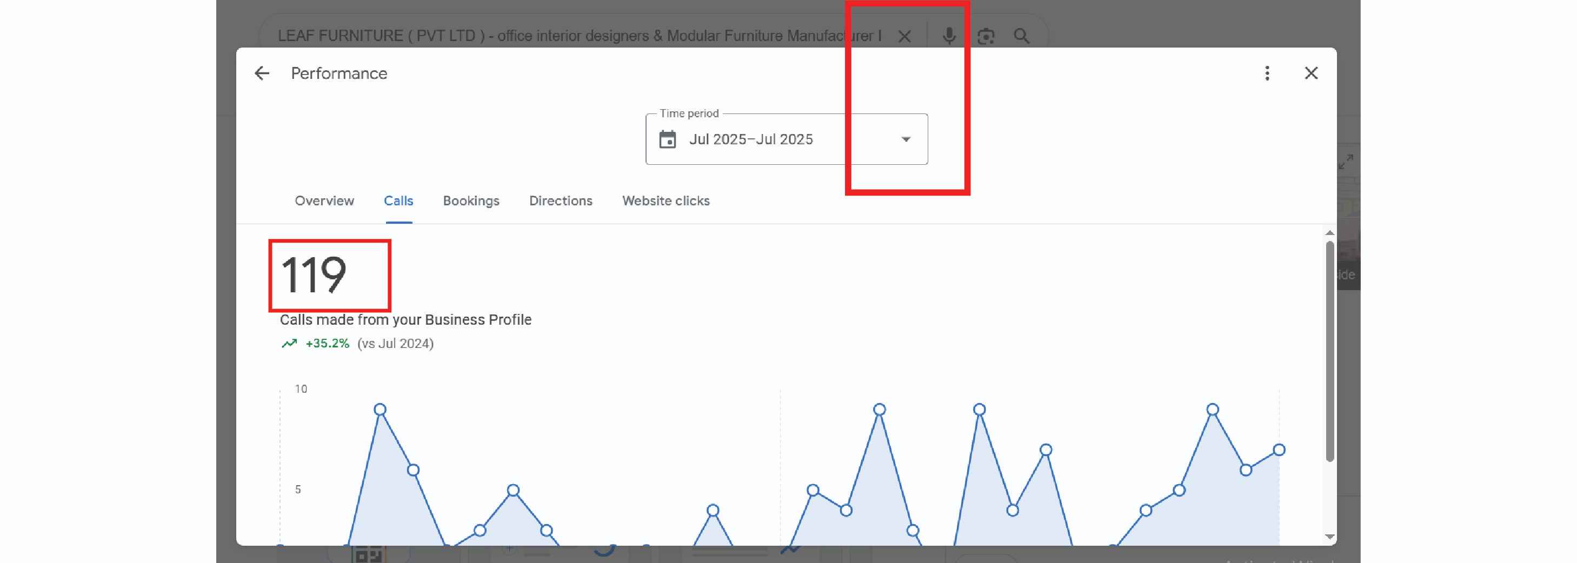This screenshot has height=563, width=1577.
Task: Click the scrollbar down arrow
Action: click(x=1329, y=537)
